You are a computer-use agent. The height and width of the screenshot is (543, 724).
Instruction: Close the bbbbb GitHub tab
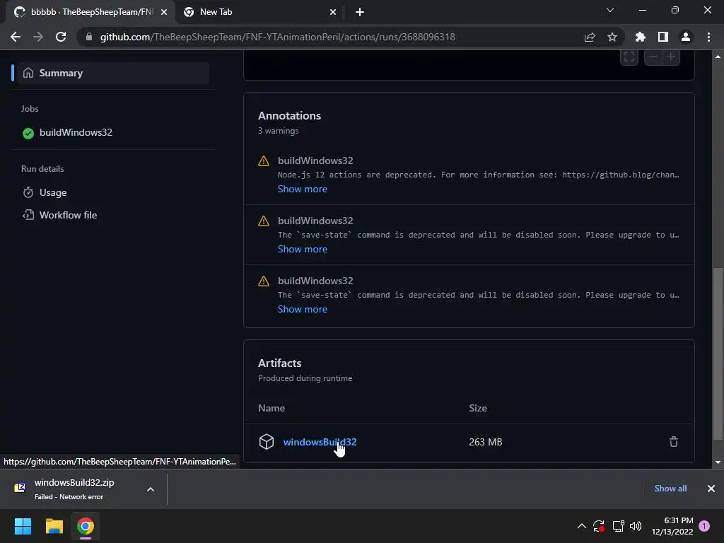point(164,12)
